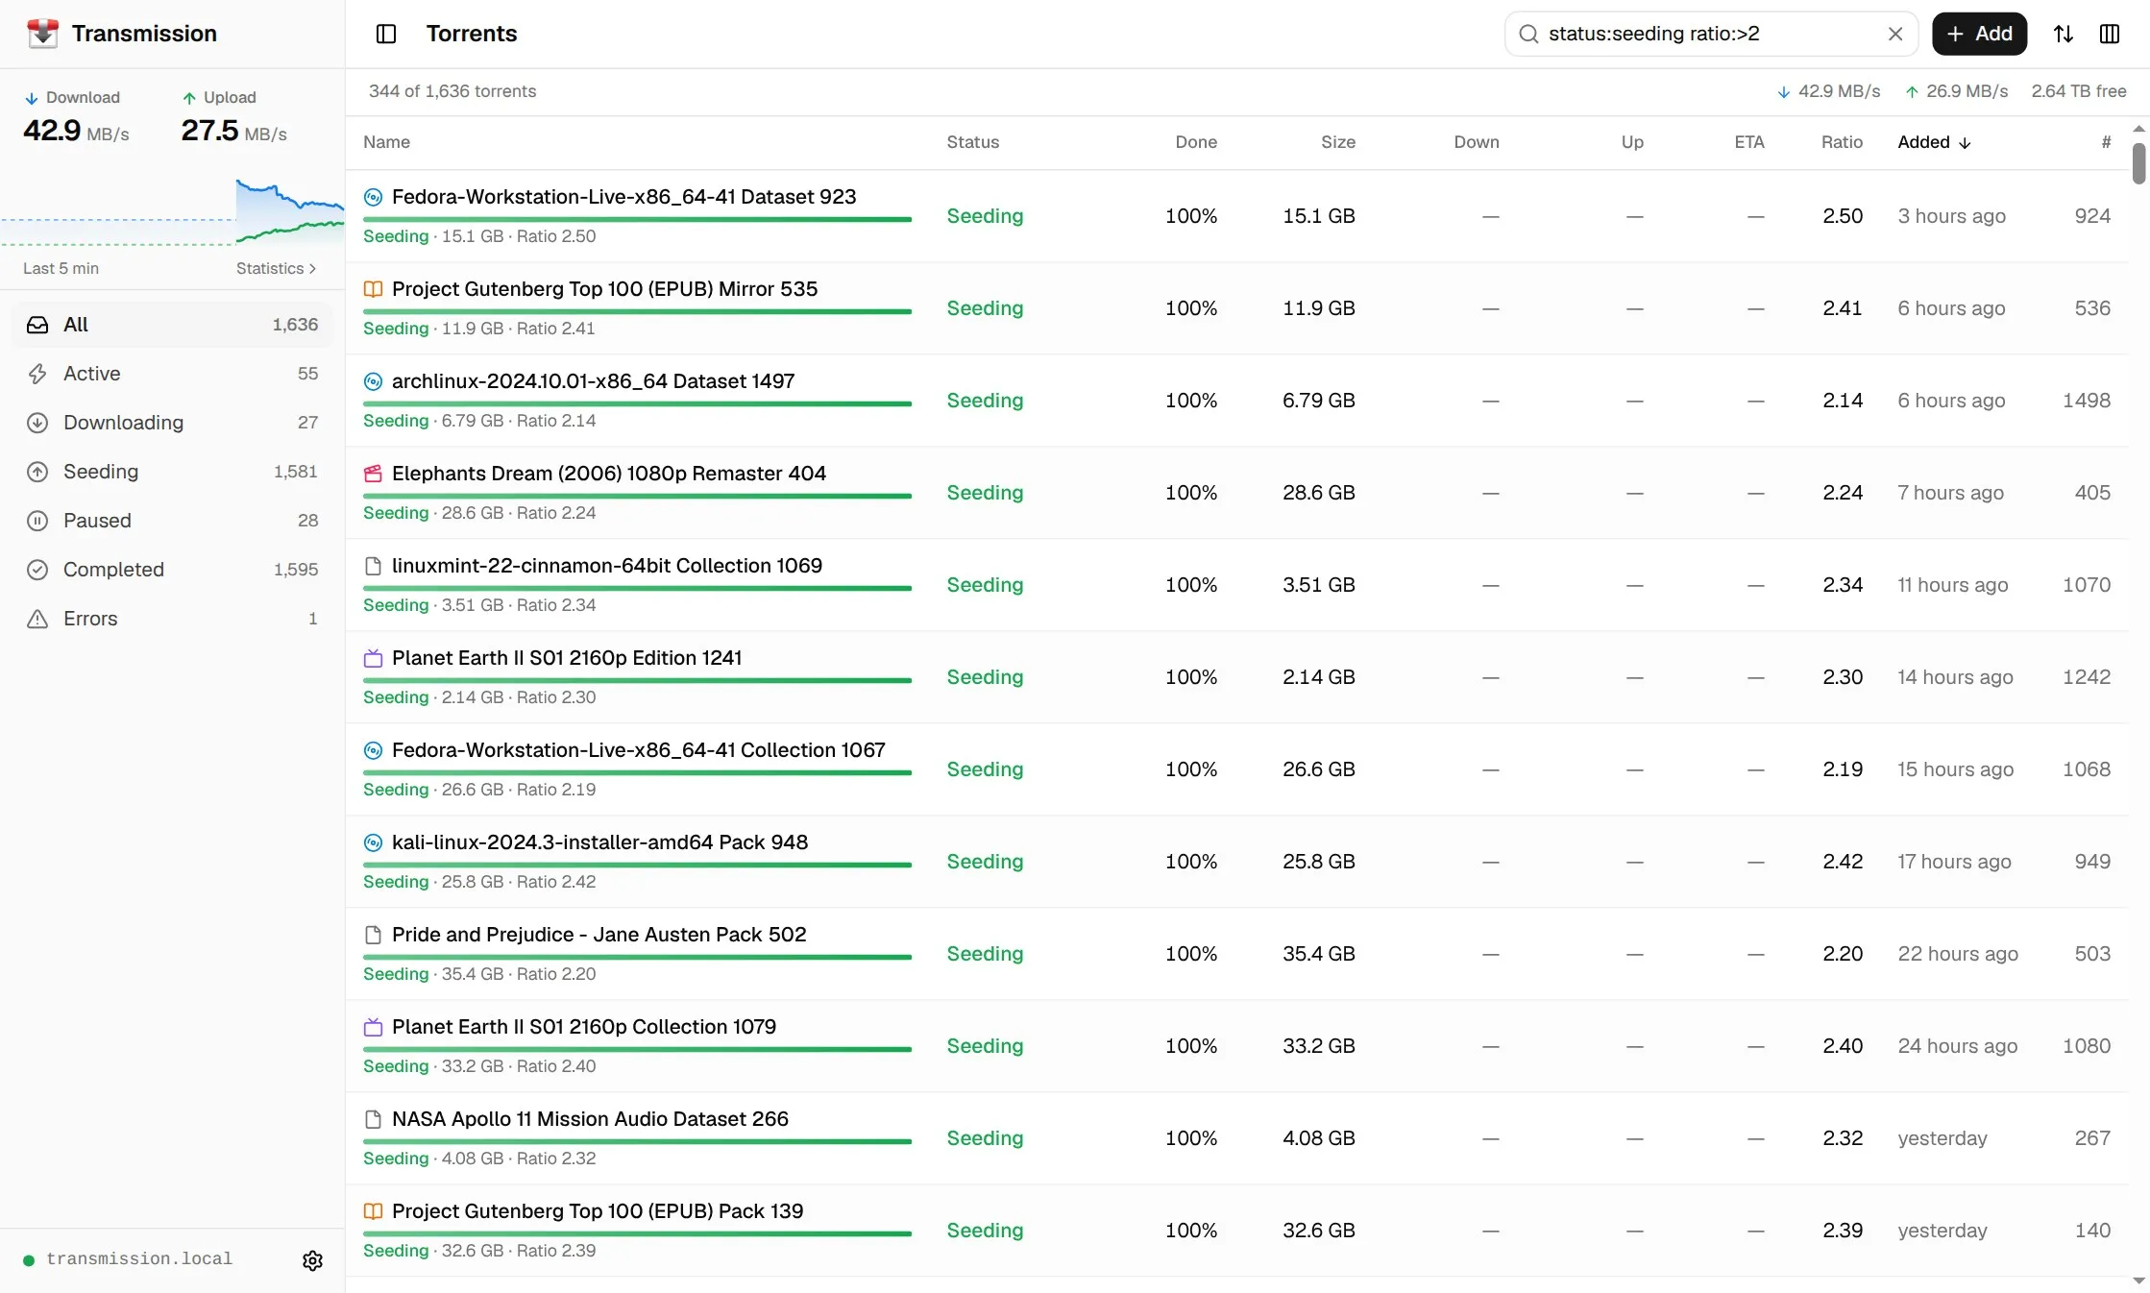Click the search filter input field
Viewport: 2150px width, 1293px height.
point(1711,34)
